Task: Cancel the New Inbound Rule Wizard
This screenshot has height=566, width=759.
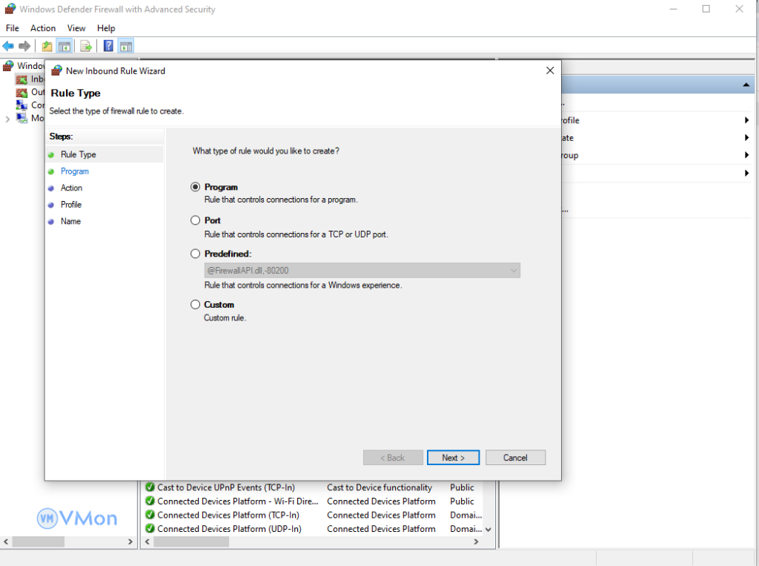Action: (x=515, y=458)
